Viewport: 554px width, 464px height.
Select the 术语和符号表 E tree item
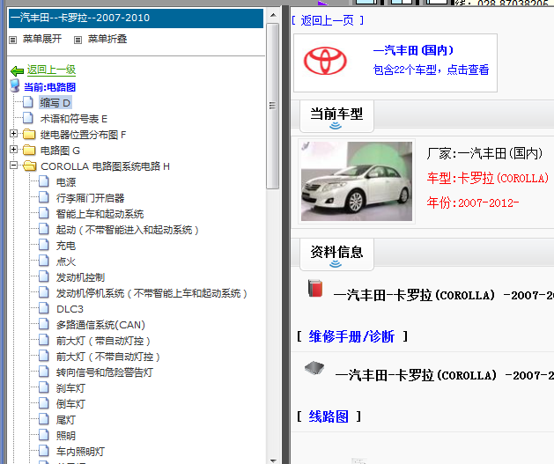pyautogui.click(x=73, y=119)
